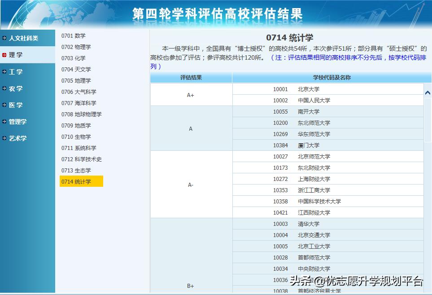Click the arrow icon next to 农学

(4, 88)
